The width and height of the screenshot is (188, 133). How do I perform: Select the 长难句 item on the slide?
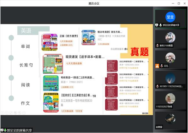[26, 65]
